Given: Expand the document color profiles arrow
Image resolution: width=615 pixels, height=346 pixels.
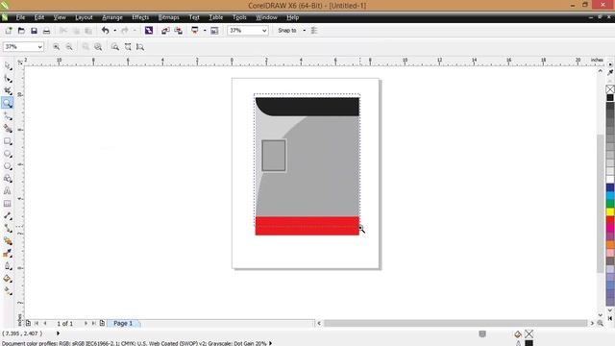Looking at the screenshot, I should (x=270, y=343).
